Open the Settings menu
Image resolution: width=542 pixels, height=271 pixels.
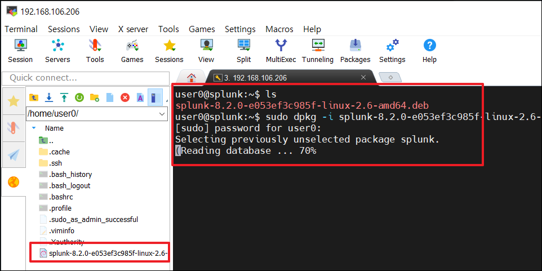(240, 29)
